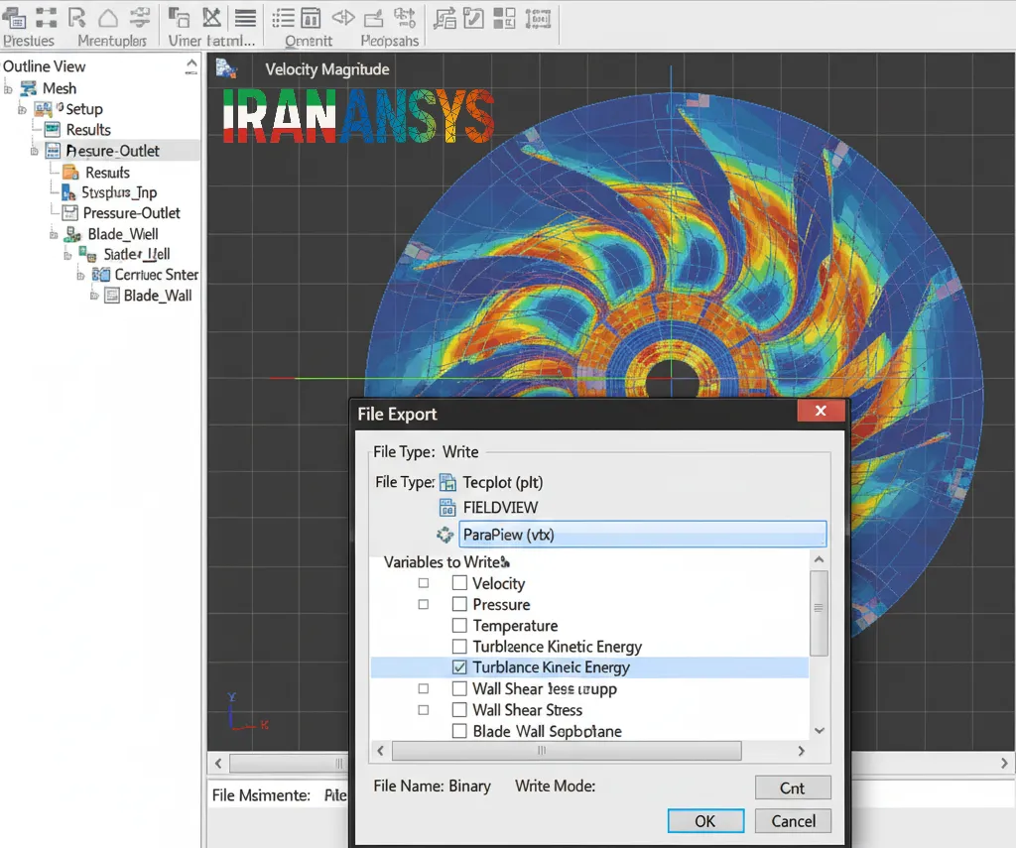Collapse the highlighted Presure-Outlet node expander

coord(35,151)
